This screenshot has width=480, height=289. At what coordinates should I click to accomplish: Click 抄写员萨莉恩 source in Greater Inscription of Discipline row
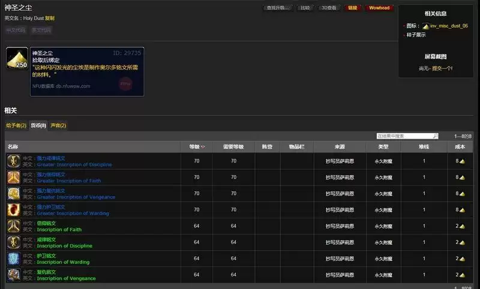[x=340, y=161]
